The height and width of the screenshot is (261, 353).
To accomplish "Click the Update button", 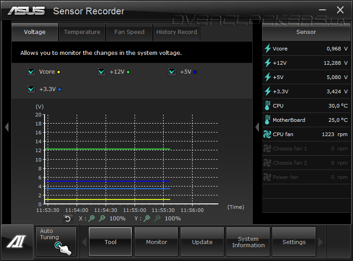I will 202,242.
